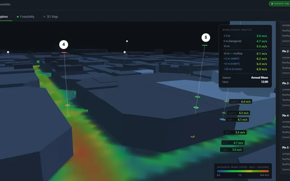Click the roof 6.1 m/s map label
The image size is (290, 181).
pos(237,120)
